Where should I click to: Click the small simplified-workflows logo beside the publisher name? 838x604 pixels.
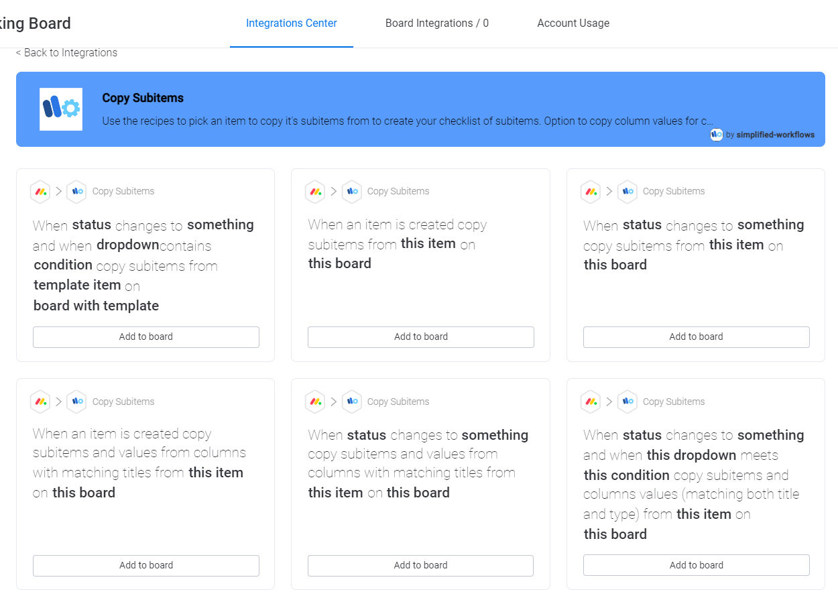tap(716, 135)
